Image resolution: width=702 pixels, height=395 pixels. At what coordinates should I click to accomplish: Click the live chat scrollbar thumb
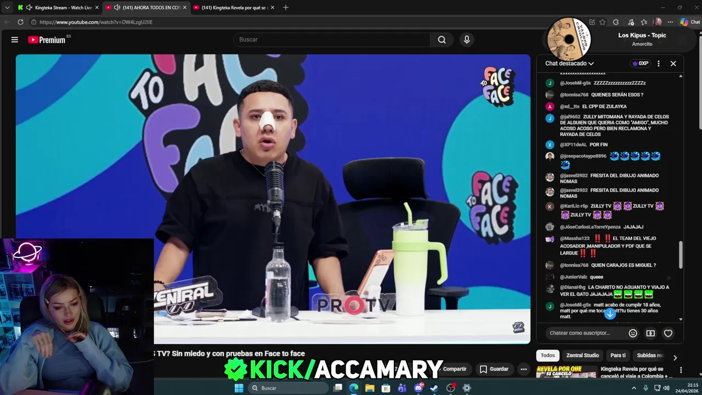(681, 255)
